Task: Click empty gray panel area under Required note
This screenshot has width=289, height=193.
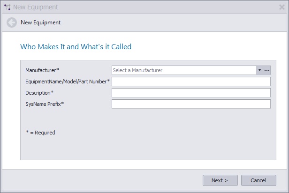Action: click(148, 148)
